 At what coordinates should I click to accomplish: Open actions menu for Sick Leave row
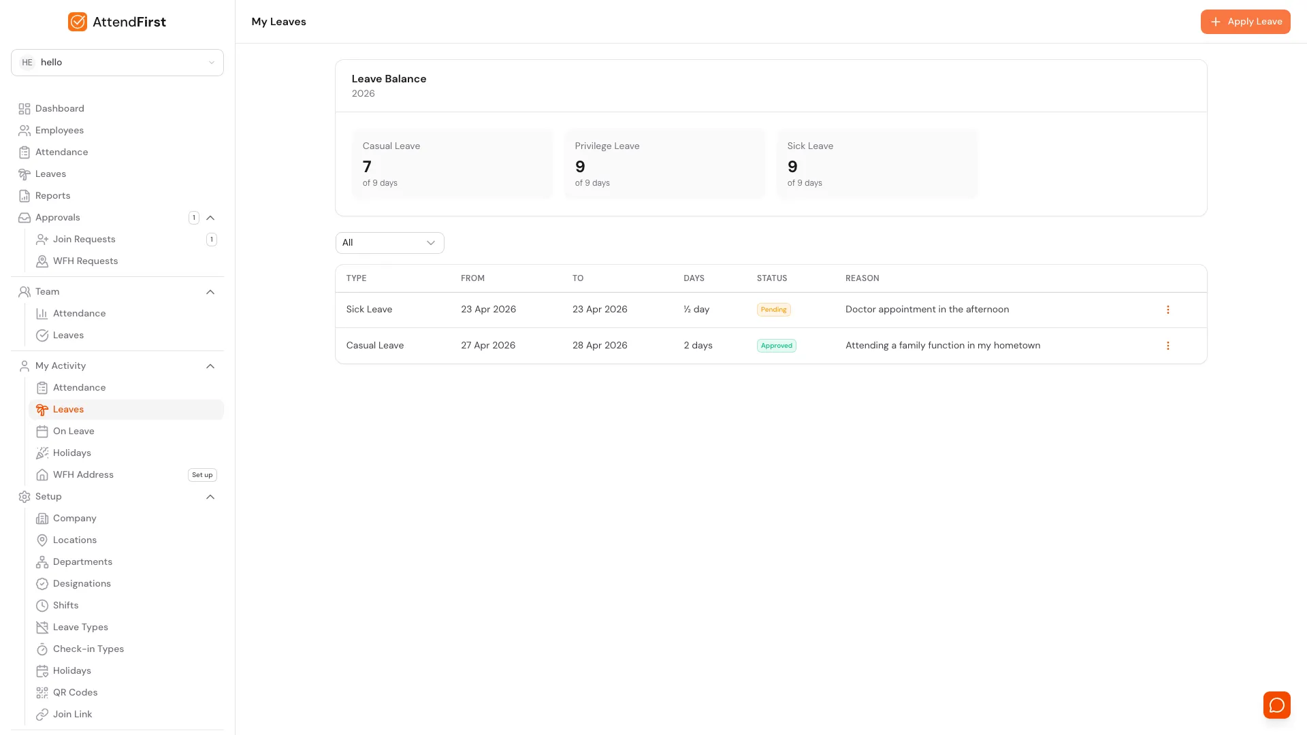tap(1168, 310)
